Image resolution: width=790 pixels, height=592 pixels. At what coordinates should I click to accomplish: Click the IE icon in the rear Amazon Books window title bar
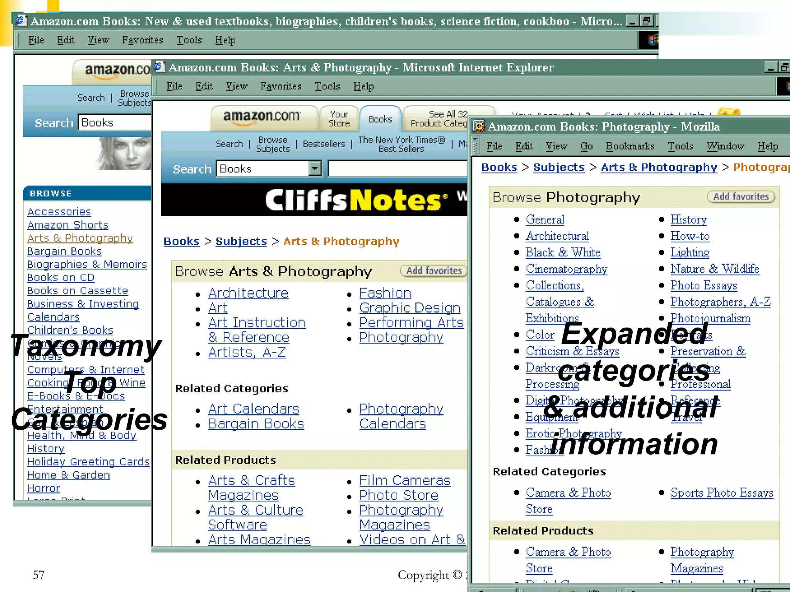[x=21, y=20]
